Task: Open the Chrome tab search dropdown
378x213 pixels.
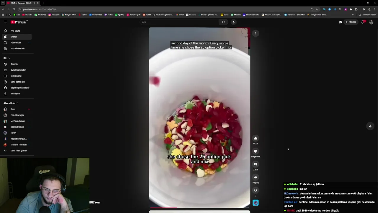Action: (x=3, y=3)
